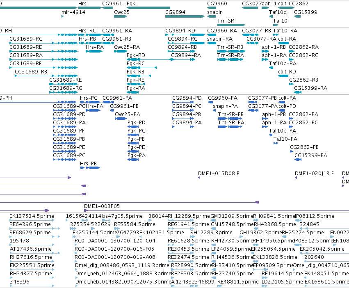The width and height of the screenshot is (349, 288).
Task: Select the EK137534.5prime EST label
Action: (32, 216)
